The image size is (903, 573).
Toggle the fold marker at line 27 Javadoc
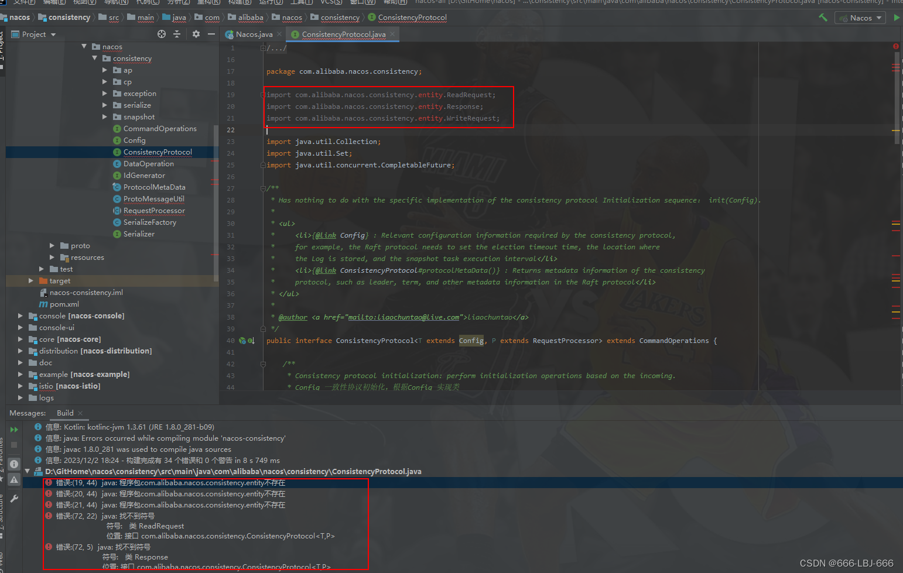click(263, 188)
